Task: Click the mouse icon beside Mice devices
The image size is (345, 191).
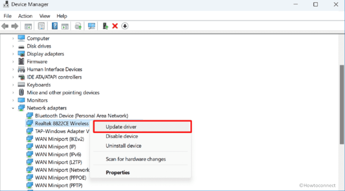Action: (x=22, y=92)
